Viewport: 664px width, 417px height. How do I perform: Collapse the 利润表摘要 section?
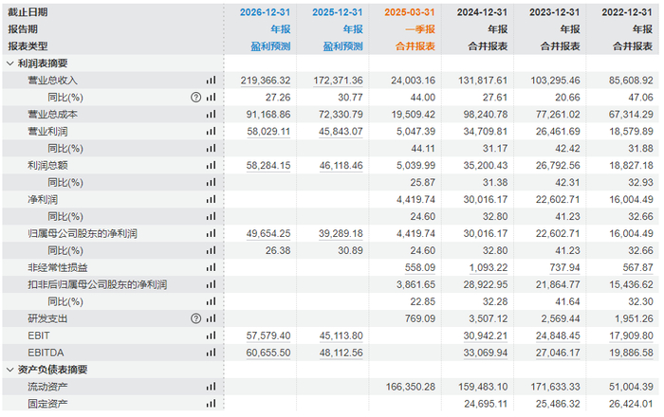point(10,63)
